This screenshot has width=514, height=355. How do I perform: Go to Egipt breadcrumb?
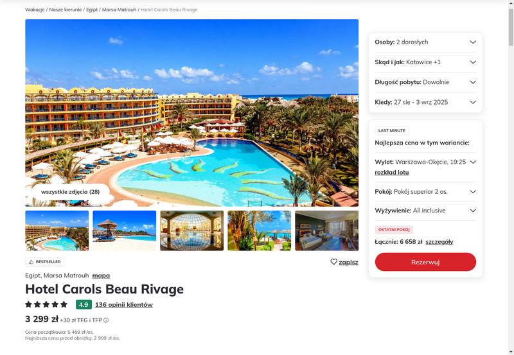[92, 10]
